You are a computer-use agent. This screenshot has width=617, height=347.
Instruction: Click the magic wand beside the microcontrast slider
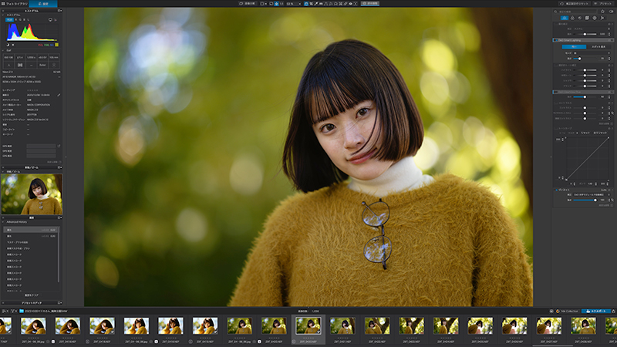tap(612, 113)
